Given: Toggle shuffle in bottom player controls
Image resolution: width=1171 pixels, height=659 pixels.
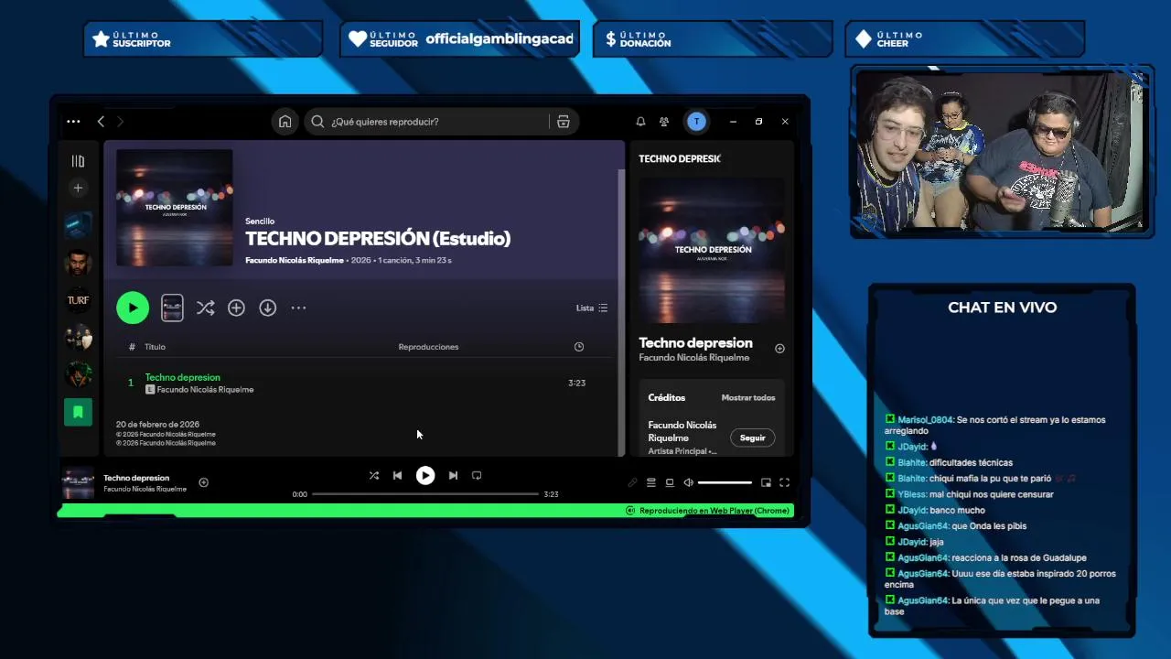Looking at the screenshot, I should (x=373, y=475).
